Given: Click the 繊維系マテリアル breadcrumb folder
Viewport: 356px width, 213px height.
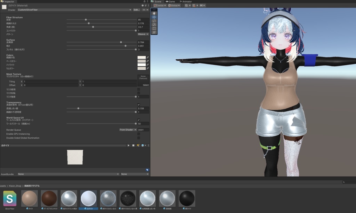Looking at the screenshot, I should [x=32, y=186].
